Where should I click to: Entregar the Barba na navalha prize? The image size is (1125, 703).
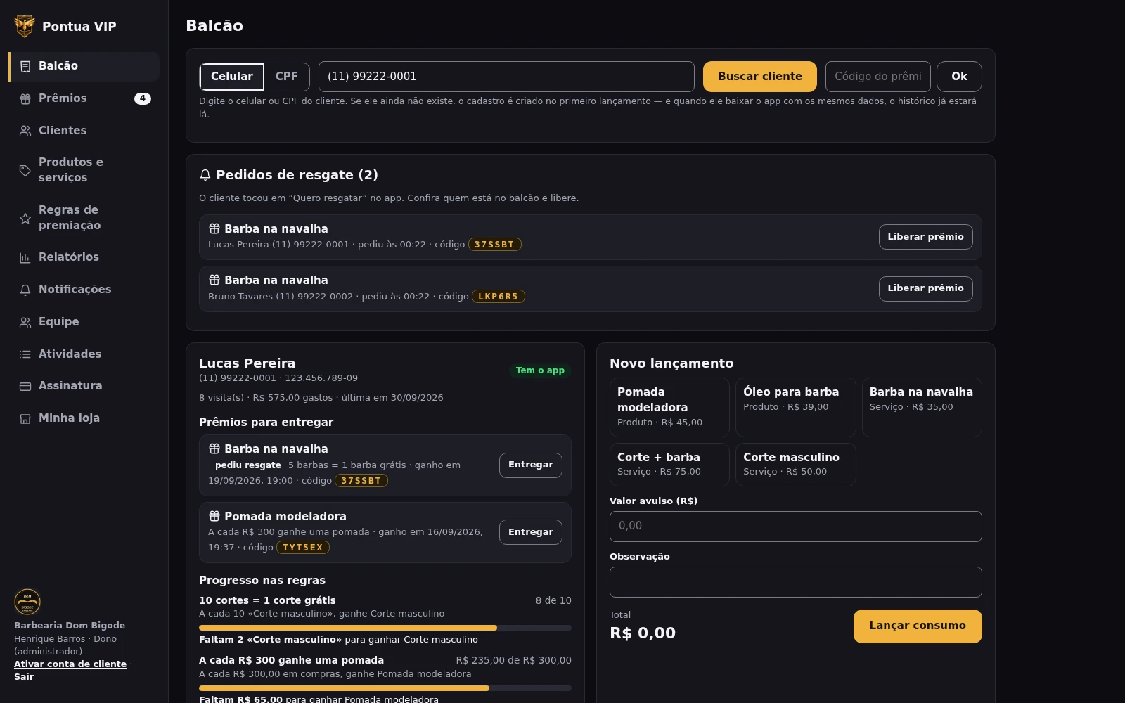[531, 465]
